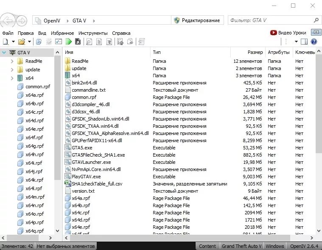Image resolution: width=322 pixels, height=250 pixels.
Task: Click the tree panel vertical scrollbar
Action: coord(58,118)
